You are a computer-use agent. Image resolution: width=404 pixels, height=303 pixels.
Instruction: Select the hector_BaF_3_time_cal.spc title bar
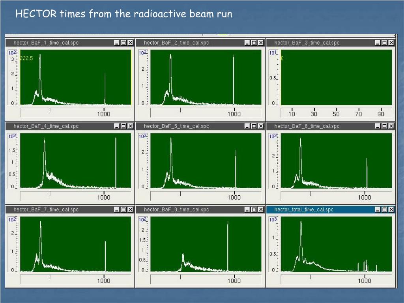point(330,43)
